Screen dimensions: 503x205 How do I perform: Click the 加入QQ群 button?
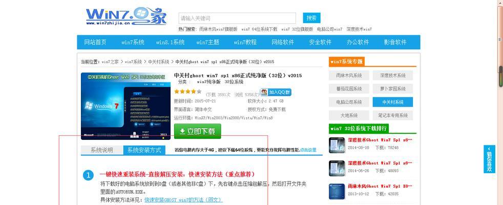pos(276,92)
